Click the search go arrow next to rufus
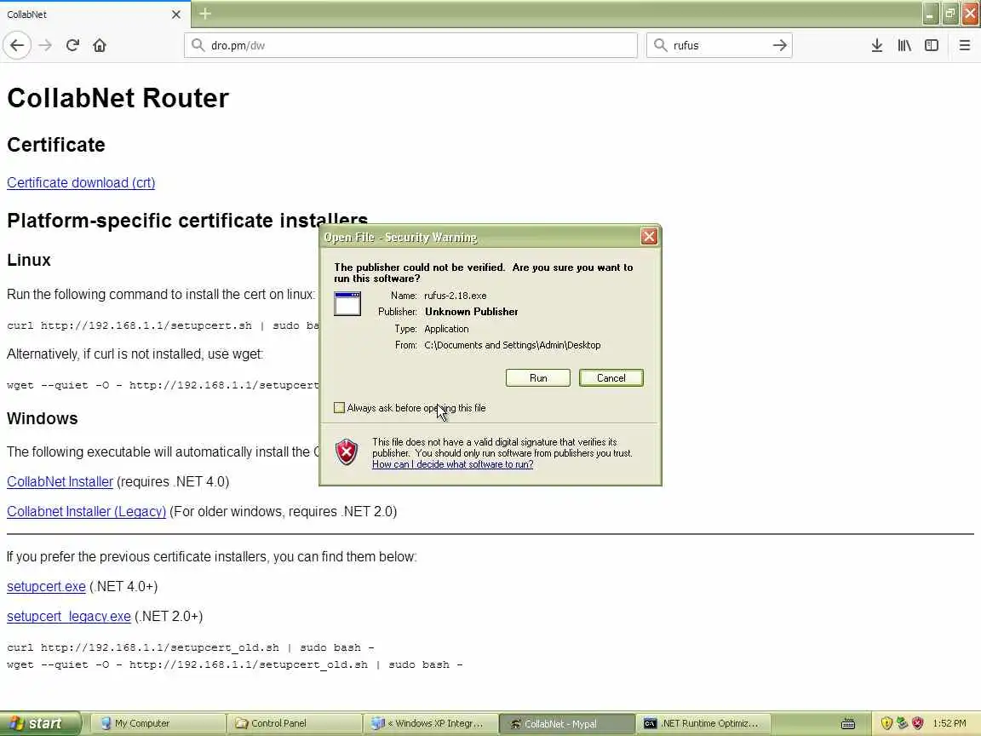The height and width of the screenshot is (736, 981). click(779, 45)
